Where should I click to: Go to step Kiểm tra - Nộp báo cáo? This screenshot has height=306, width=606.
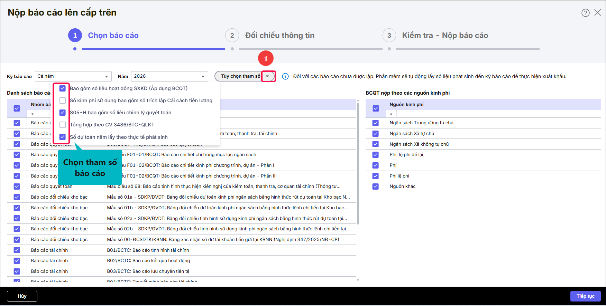(x=435, y=35)
